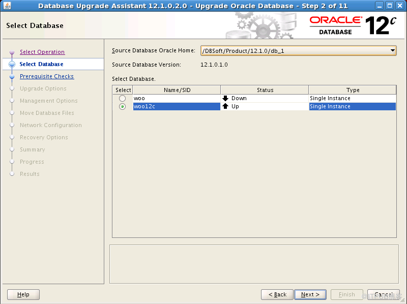This screenshot has width=407, height=304.
Task: Click the Select Operation step bullet icon
Action: [x=12, y=52]
